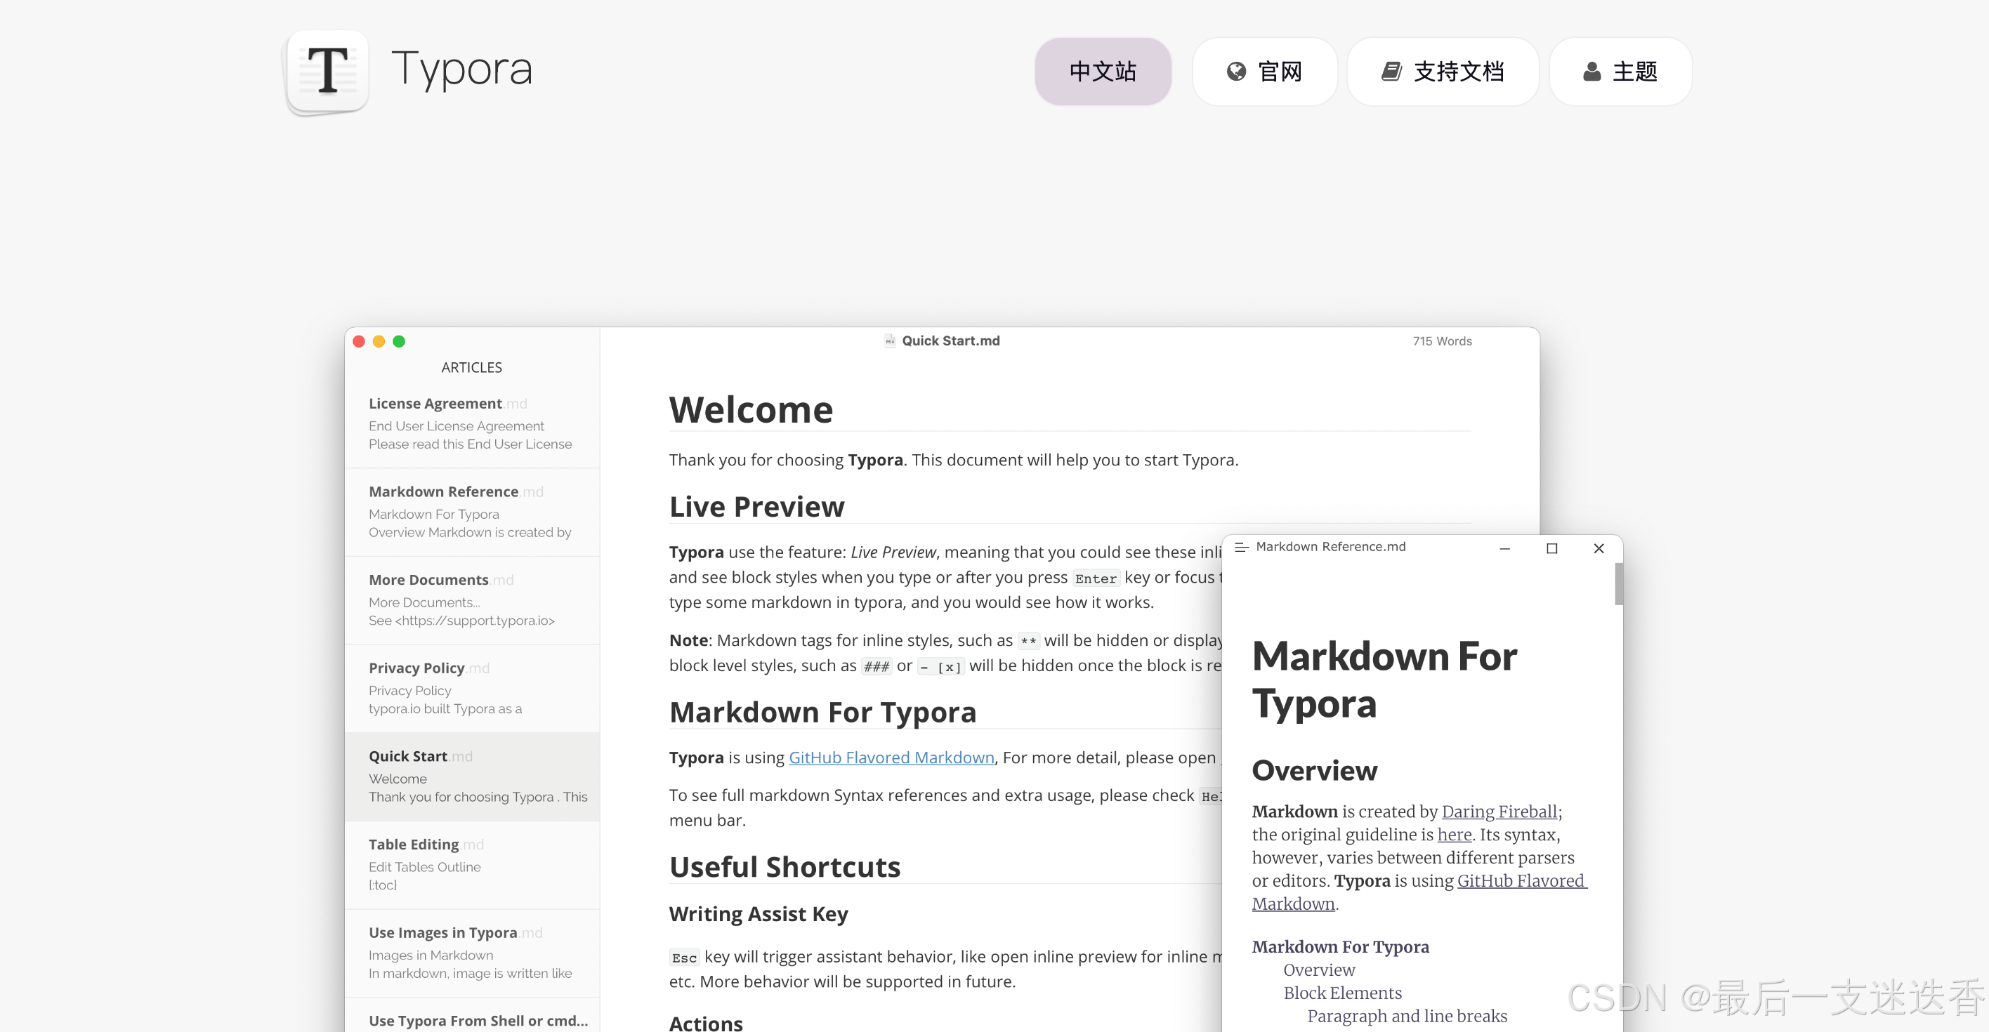Select the 中文站 navigation tab
1989x1032 pixels.
tap(1103, 71)
